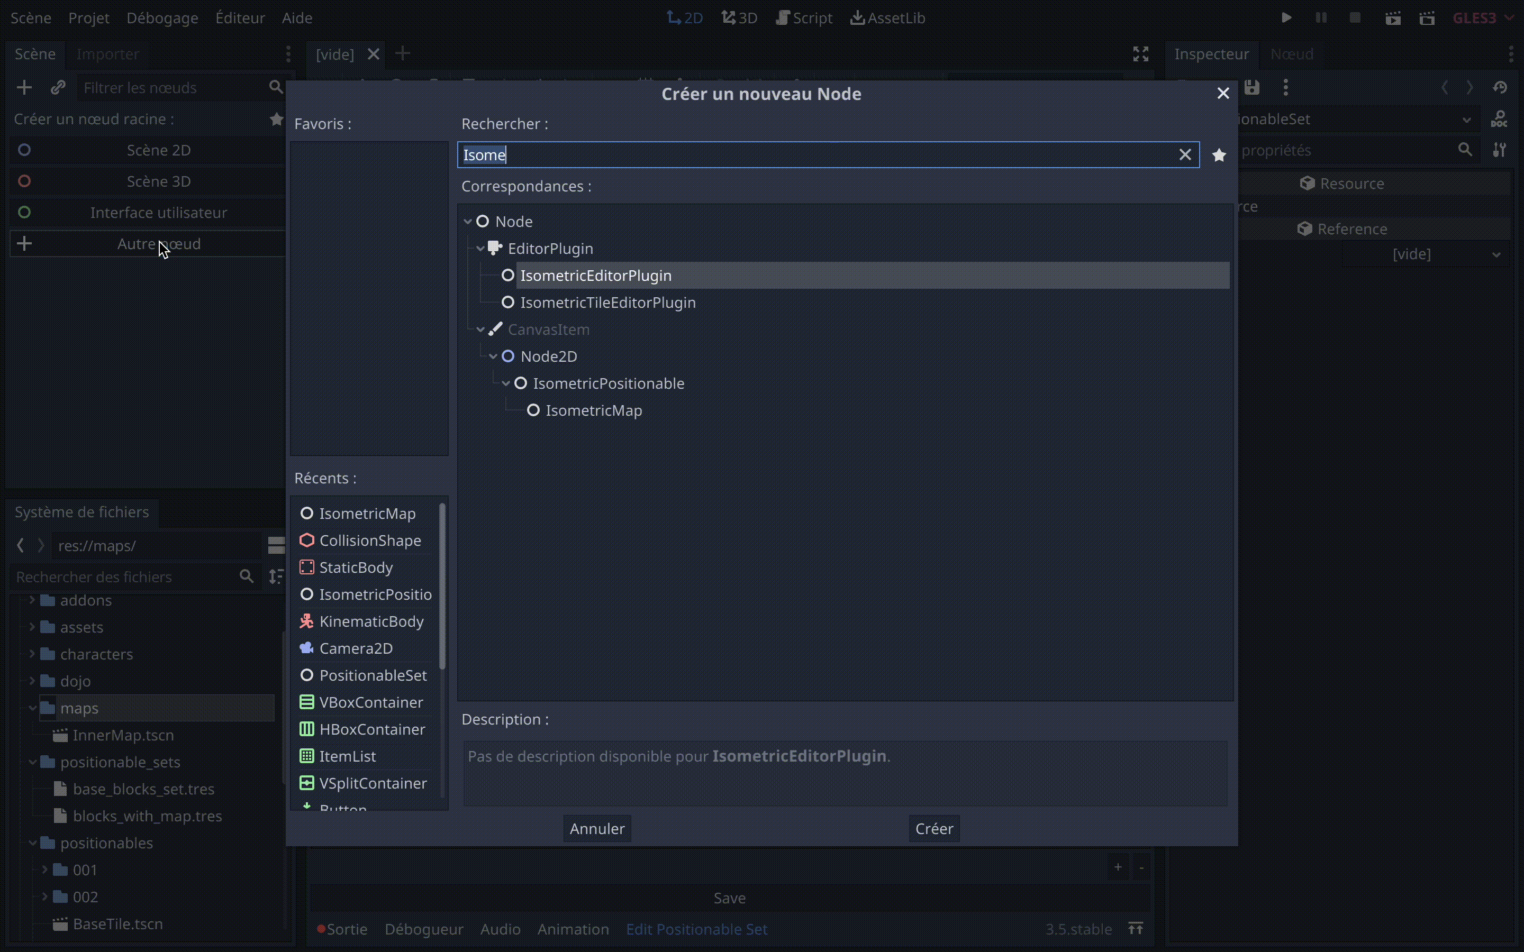1524x952 pixels.
Task: Open the Script editor workspace
Action: (x=804, y=17)
